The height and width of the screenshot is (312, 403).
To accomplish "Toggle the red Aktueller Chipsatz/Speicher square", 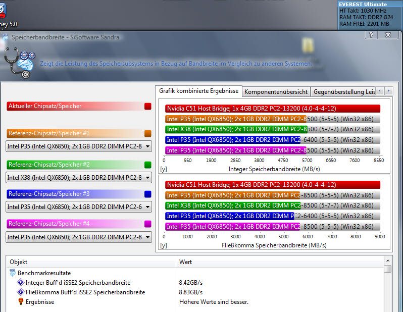I will point(148,106).
